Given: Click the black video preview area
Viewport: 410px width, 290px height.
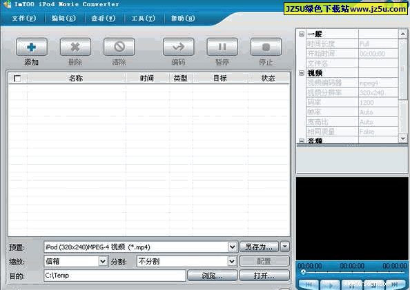Looking at the screenshot, I should pos(352,219).
